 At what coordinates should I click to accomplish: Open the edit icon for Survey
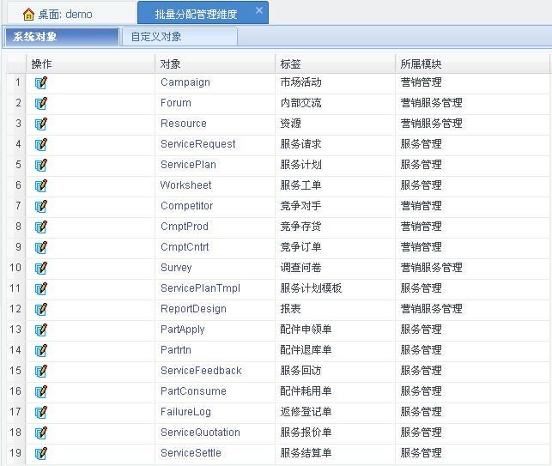coord(41,268)
